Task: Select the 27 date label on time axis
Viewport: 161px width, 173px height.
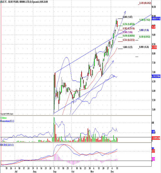Action: click(108, 168)
